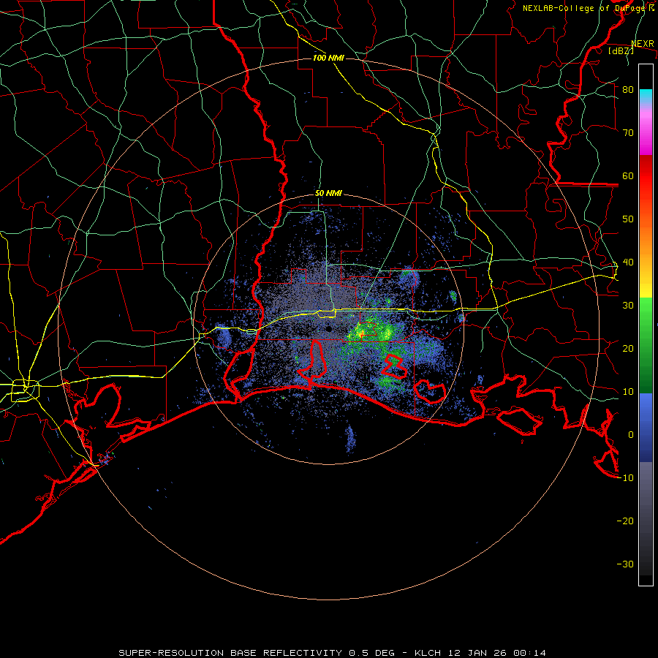Click the black radar site dot at center
This screenshot has height=658, width=658.
329,329
